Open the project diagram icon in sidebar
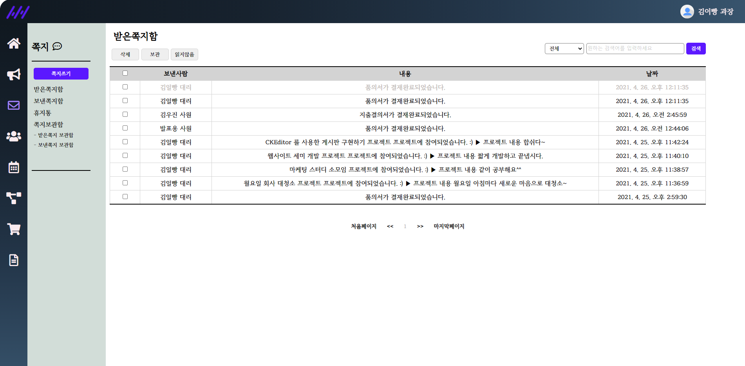Screen dimensions: 745x366 point(14,198)
